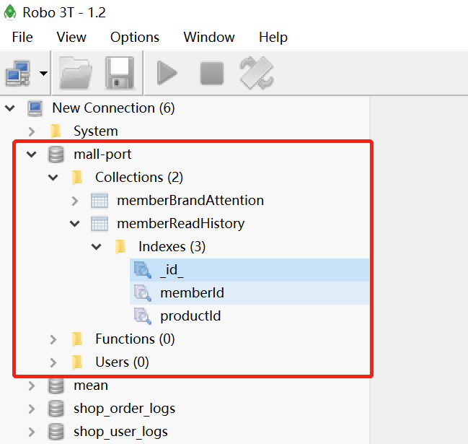Collapse the memberReadHistory collection
This screenshot has height=444, width=468.
74,224
